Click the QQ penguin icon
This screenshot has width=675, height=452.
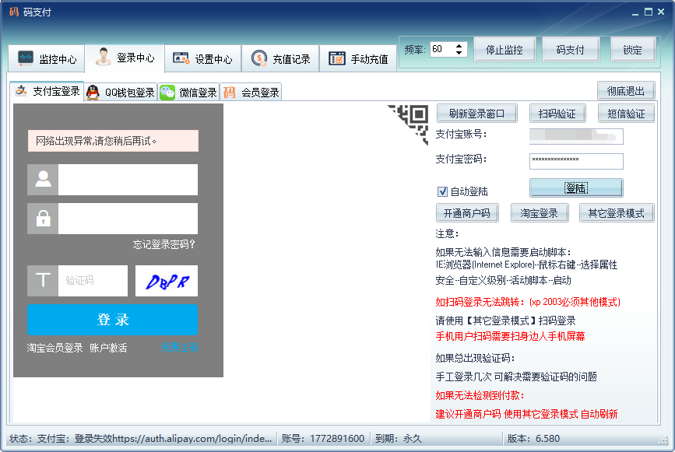pos(93,92)
